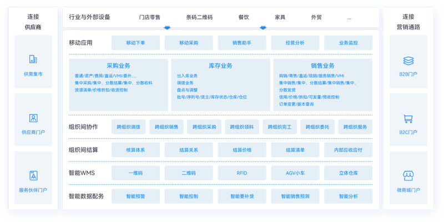
Task: Click the blue arrow under 餐饮
Action: (x=263, y=27)
